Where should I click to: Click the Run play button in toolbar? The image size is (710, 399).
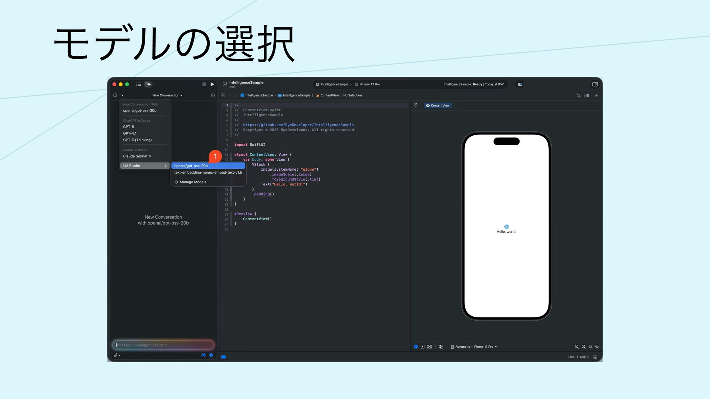212,84
